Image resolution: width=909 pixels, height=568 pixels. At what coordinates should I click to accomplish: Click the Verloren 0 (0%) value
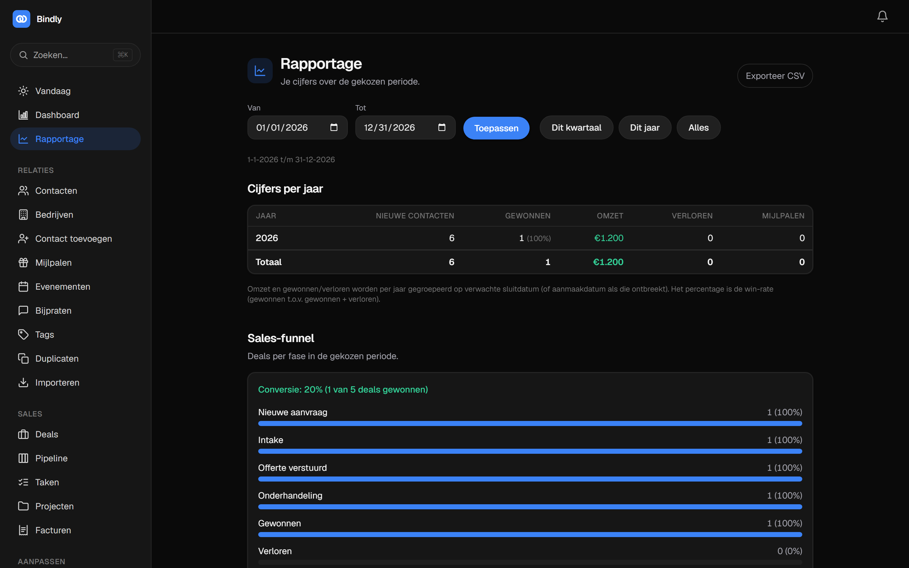pos(790,551)
